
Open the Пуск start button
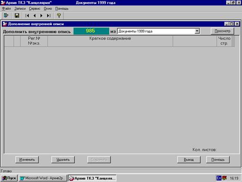tap(9, 178)
